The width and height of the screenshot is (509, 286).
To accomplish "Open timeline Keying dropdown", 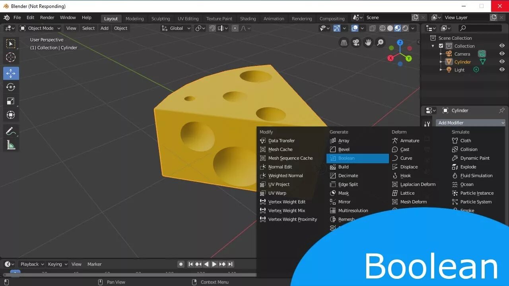I will (58, 264).
